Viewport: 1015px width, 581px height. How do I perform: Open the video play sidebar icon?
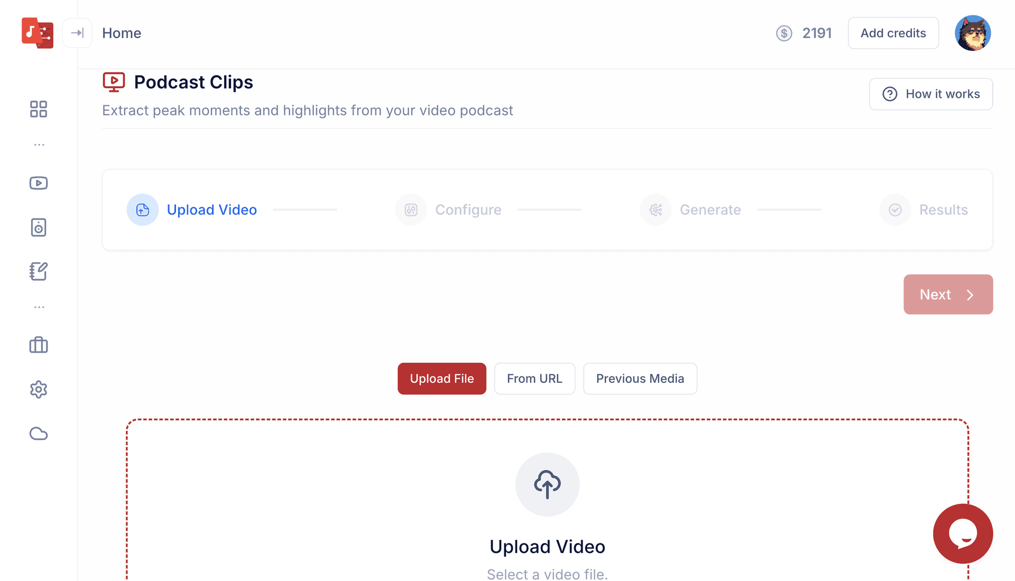click(39, 183)
